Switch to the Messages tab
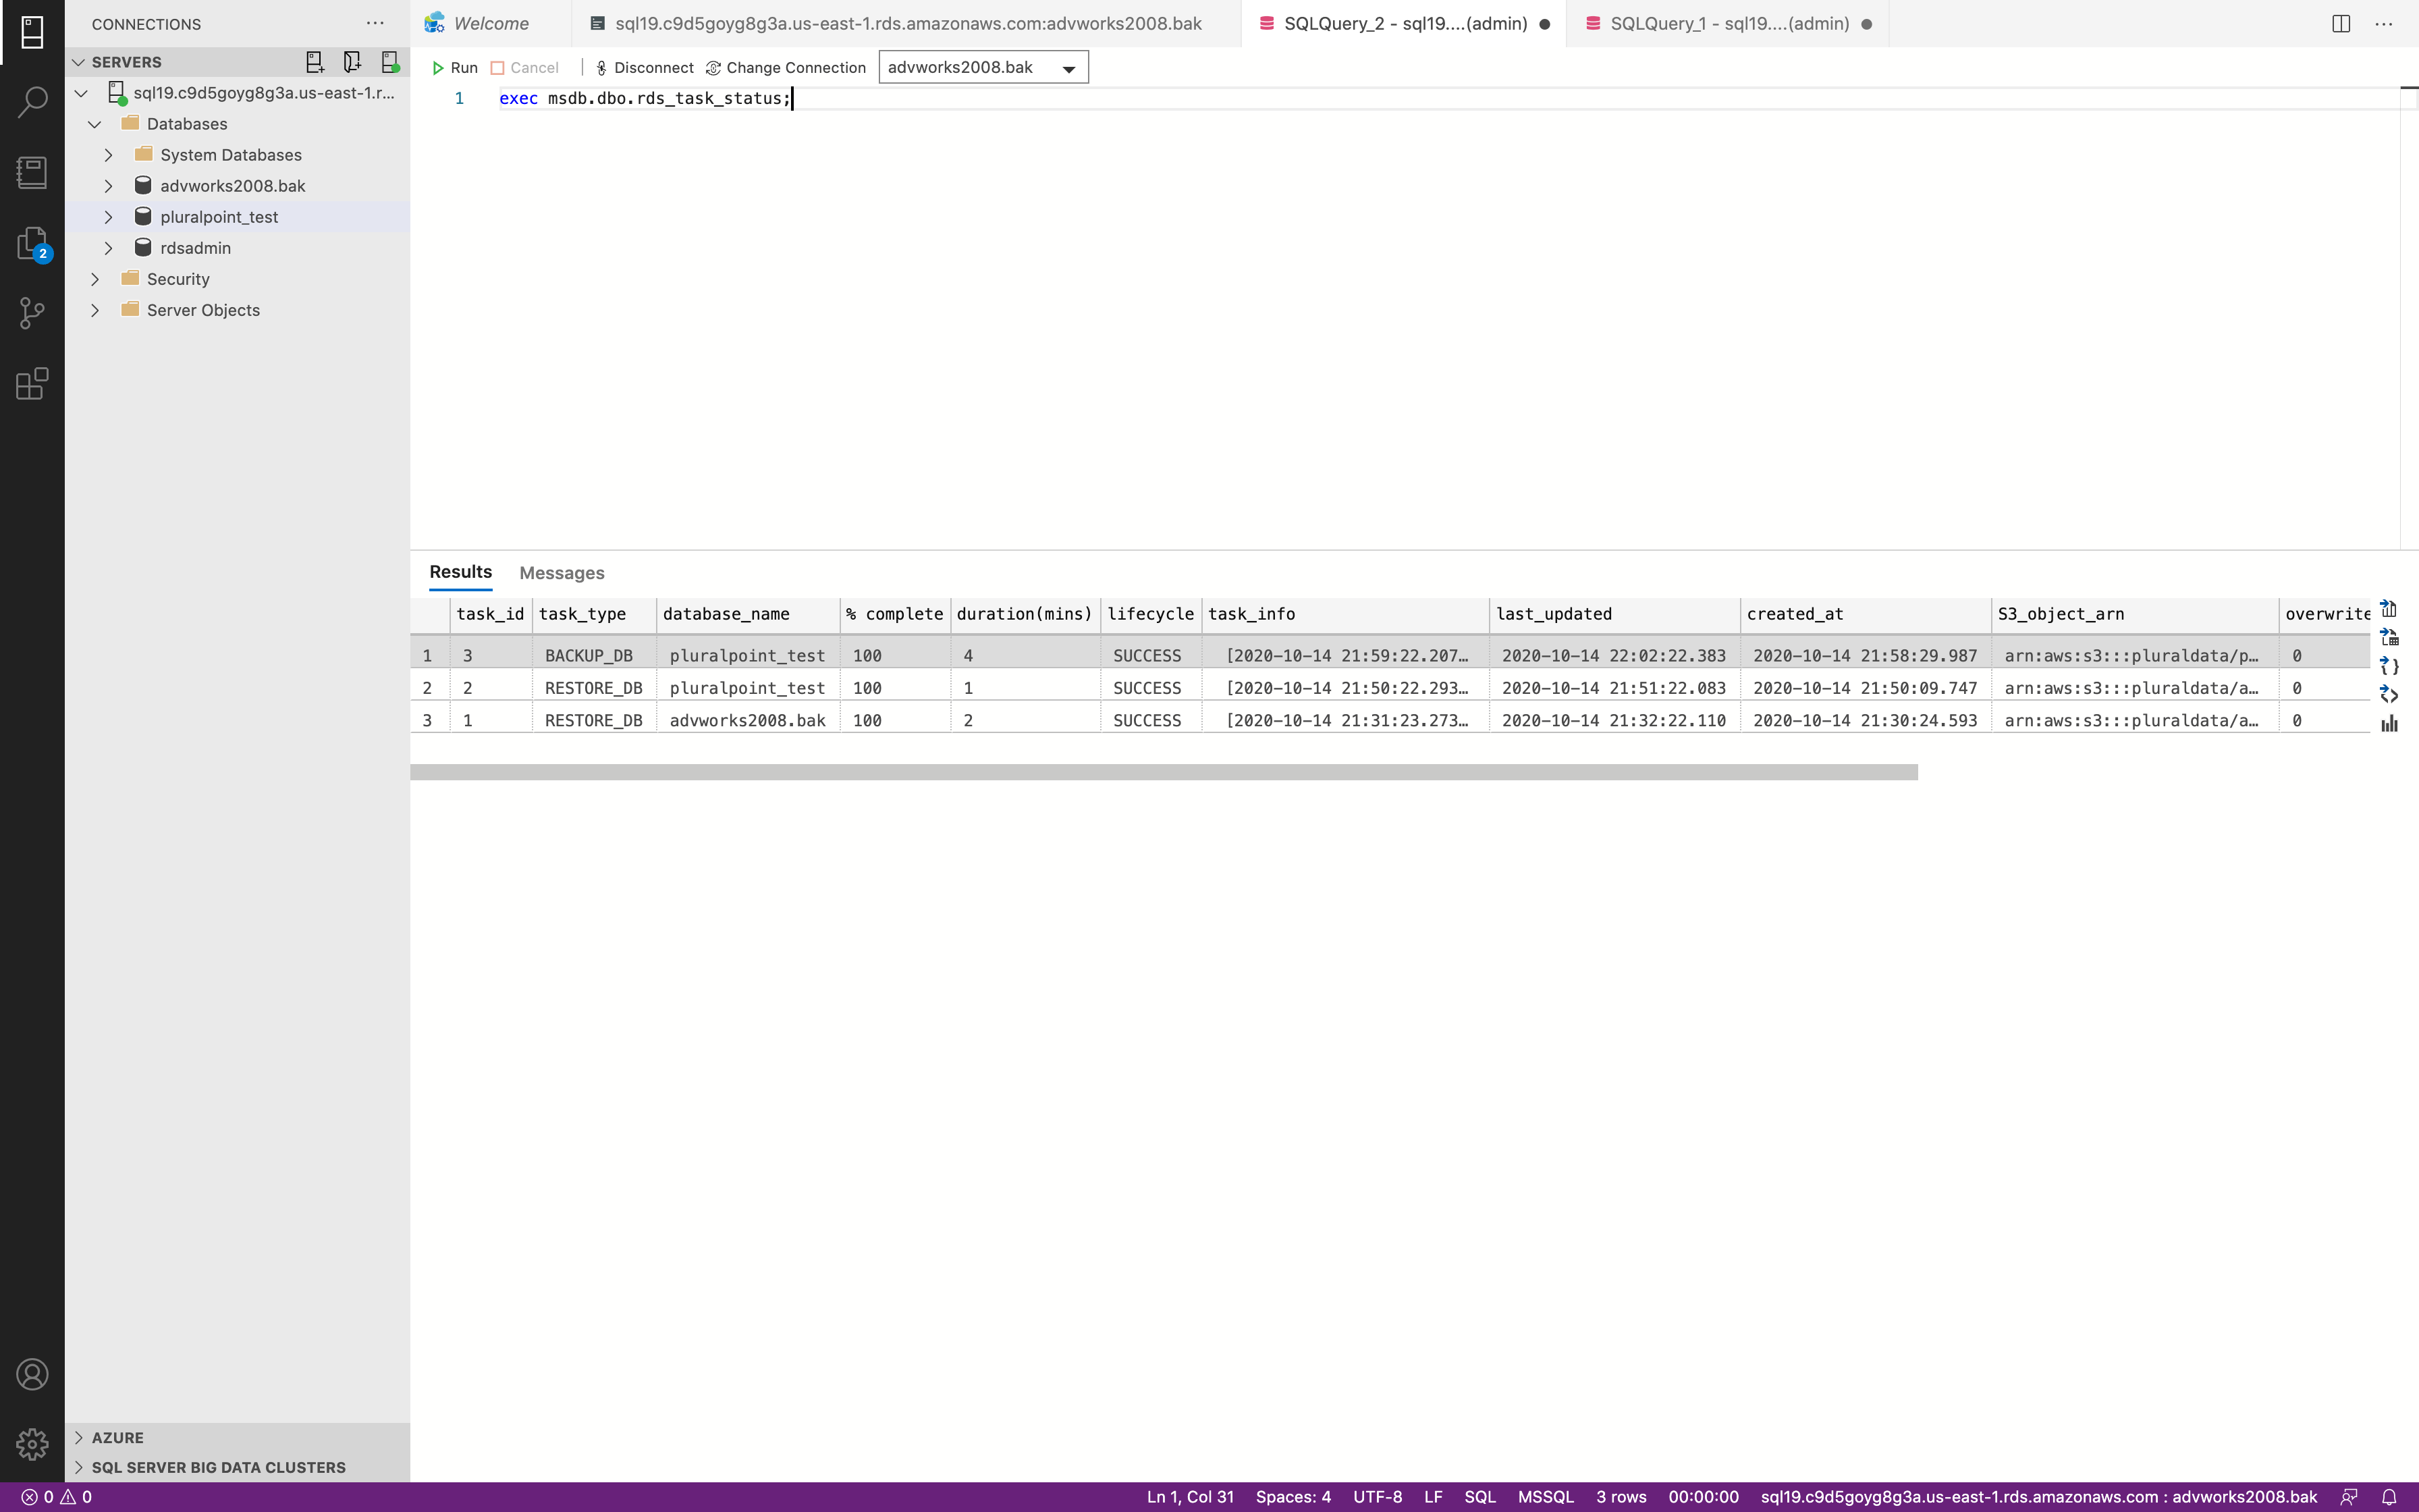Screen dimensions: 2419x1512 coord(562,573)
